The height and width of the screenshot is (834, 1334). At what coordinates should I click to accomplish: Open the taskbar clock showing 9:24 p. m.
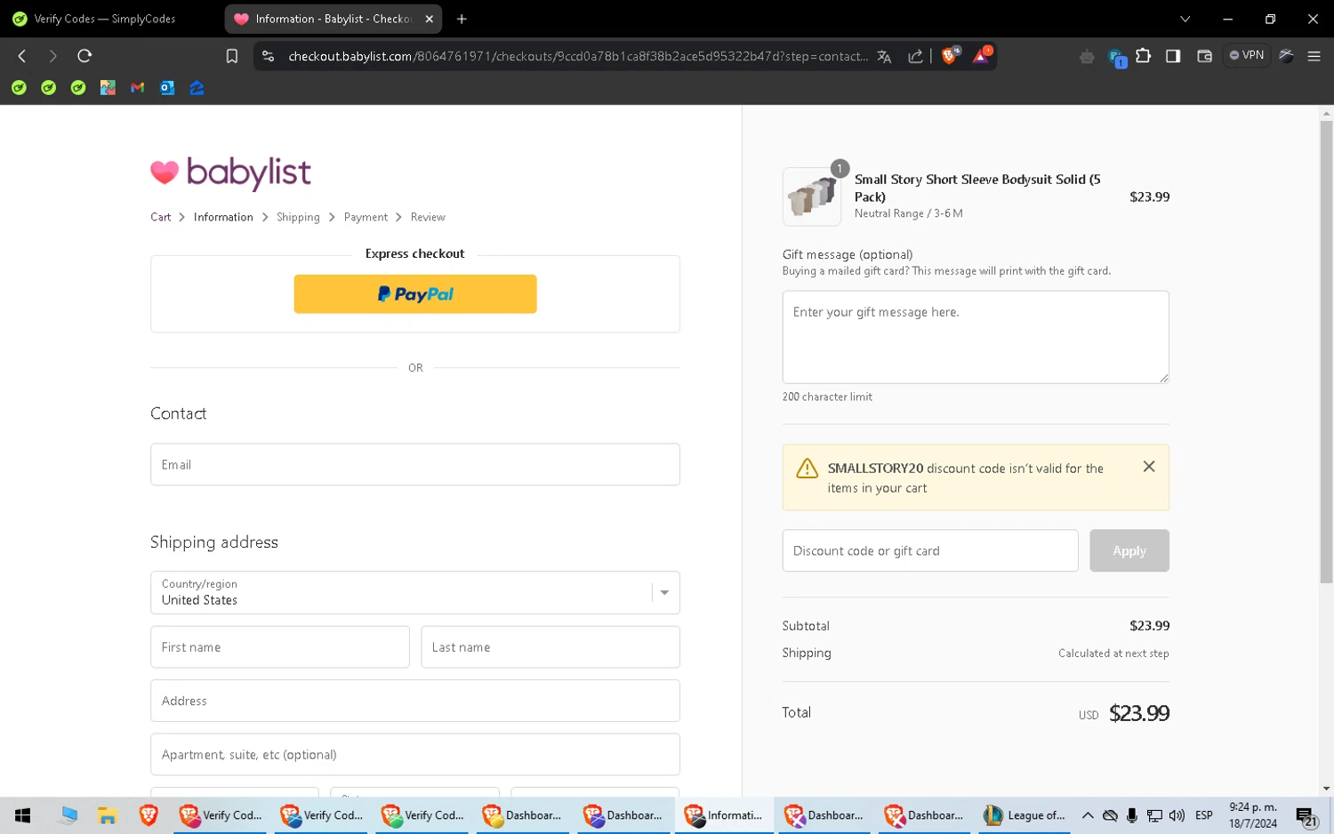1253,815
